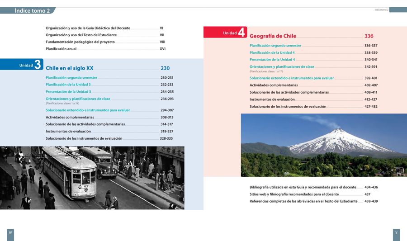Select 'Referencias completas de las abreviadas' entry
Viewport: 407px width, 241px height.
click(303, 201)
